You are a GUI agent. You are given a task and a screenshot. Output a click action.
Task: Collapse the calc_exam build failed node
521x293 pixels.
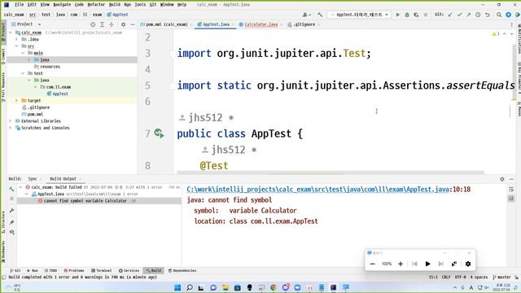tap(20, 187)
